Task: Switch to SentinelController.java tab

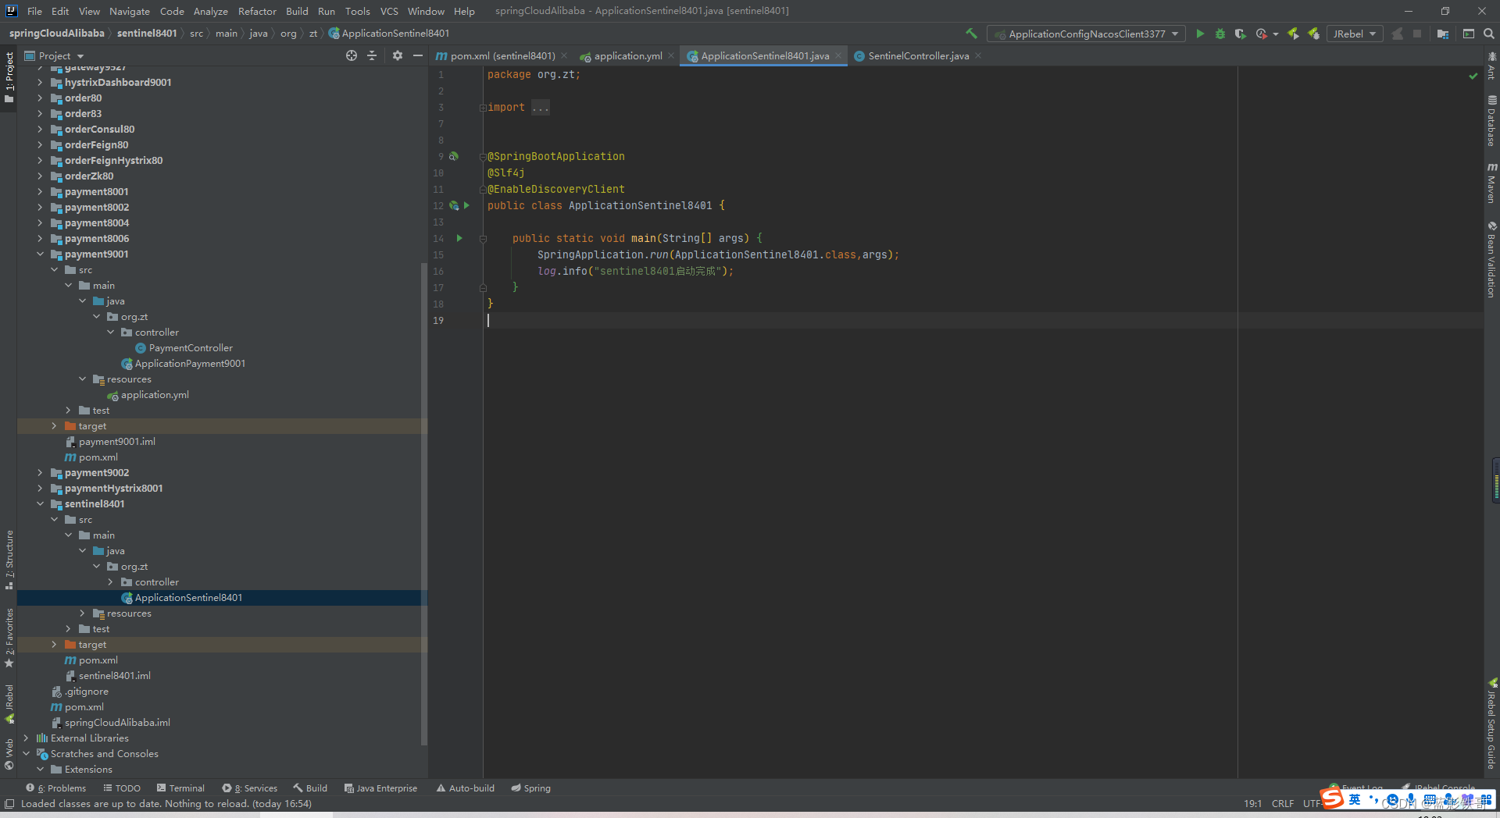Action: 918,55
